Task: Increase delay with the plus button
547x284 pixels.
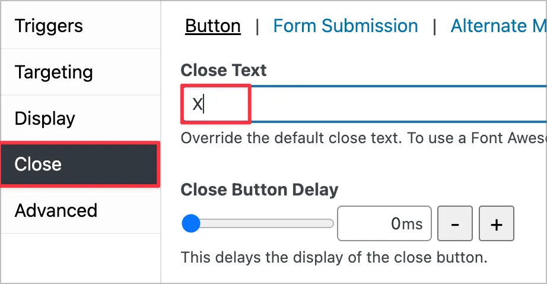Action: pos(497,224)
